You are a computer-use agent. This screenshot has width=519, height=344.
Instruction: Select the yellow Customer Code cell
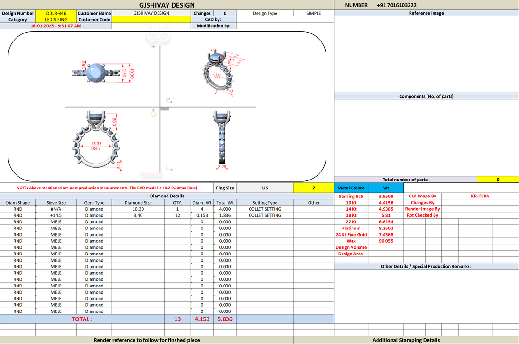pyautogui.click(x=151, y=19)
